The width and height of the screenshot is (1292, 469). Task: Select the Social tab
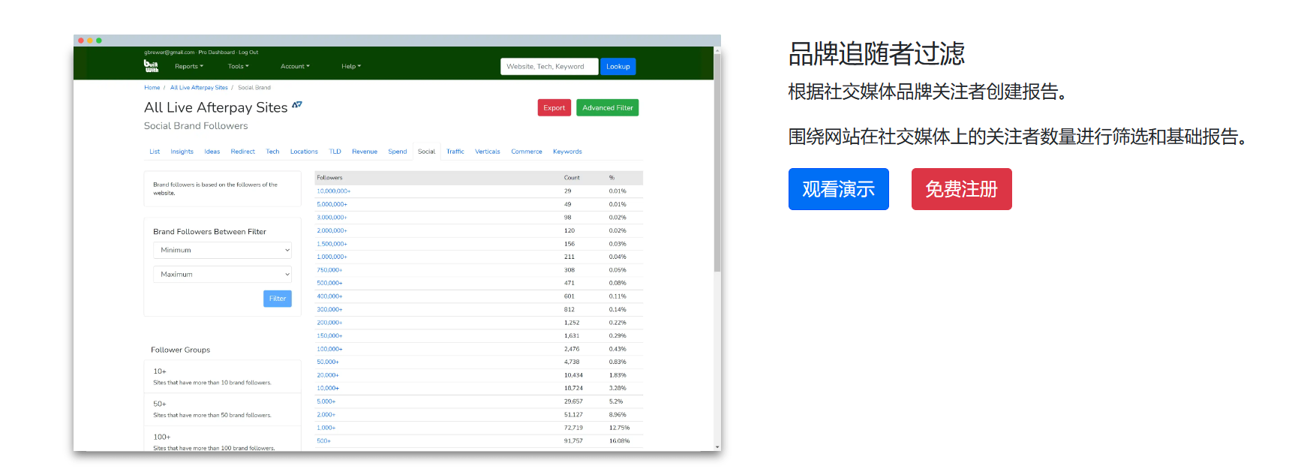click(427, 152)
